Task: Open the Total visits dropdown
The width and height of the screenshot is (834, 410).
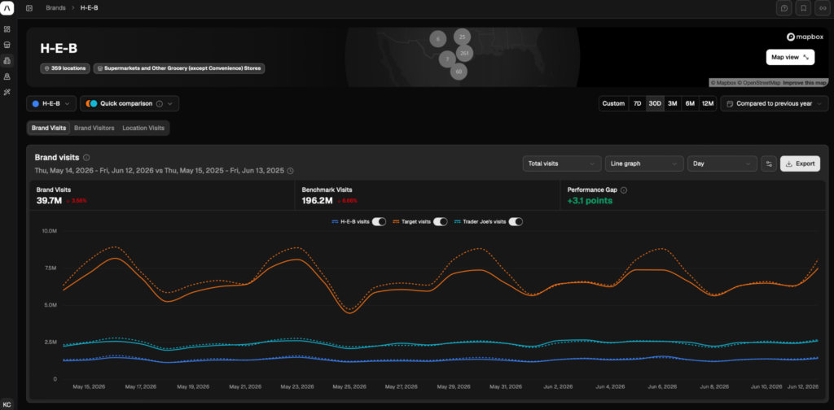Action: point(562,164)
